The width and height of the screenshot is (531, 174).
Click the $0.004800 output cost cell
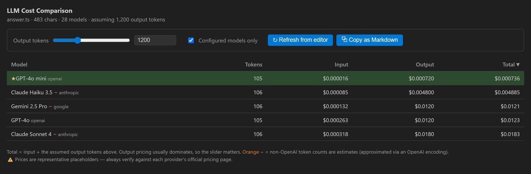coord(421,92)
